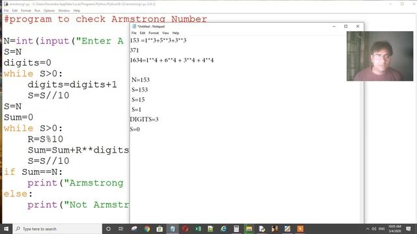Open the green-highlighted app on taskbar
The width and height of the screenshot is (417, 234).
249,229
